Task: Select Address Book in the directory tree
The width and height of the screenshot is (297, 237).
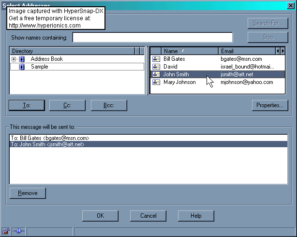Action: [47, 59]
